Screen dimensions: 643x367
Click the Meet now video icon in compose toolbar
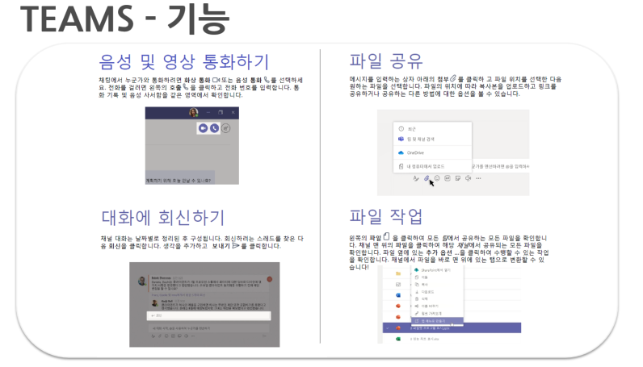[x=468, y=178]
